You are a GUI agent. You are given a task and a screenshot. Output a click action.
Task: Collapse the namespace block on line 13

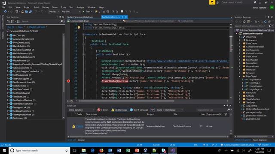(83, 34)
